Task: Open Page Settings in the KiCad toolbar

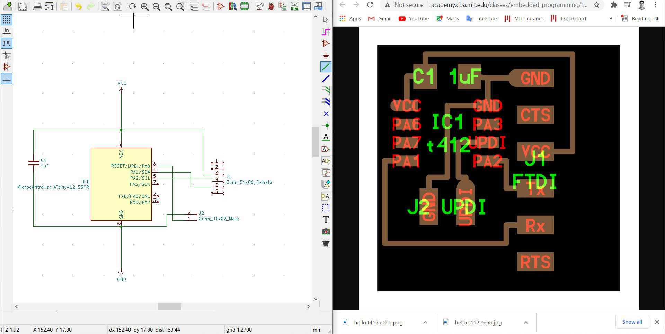Action: pos(23,6)
